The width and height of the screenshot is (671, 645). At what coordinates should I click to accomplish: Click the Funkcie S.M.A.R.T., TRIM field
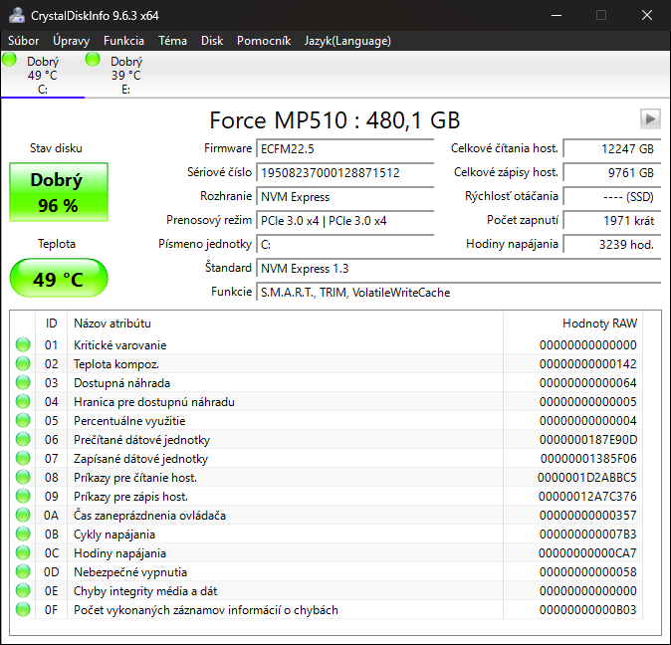tap(459, 293)
